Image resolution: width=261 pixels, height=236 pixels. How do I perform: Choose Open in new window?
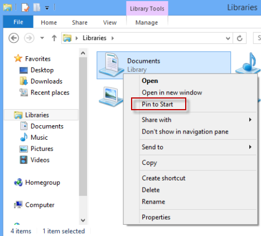(190, 92)
